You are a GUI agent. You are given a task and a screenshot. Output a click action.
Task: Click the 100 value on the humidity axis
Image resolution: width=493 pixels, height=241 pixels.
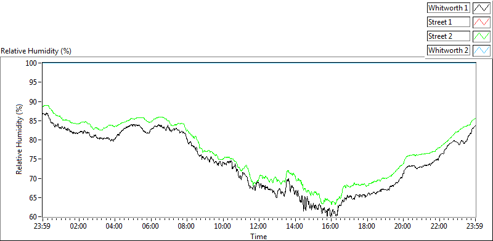[x=33, y=63]
